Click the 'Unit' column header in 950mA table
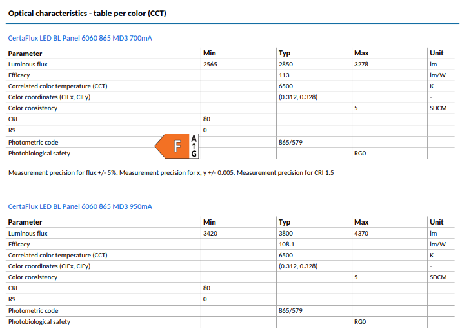Viewport: 471px width, 331px height. (x=436, y=222)
